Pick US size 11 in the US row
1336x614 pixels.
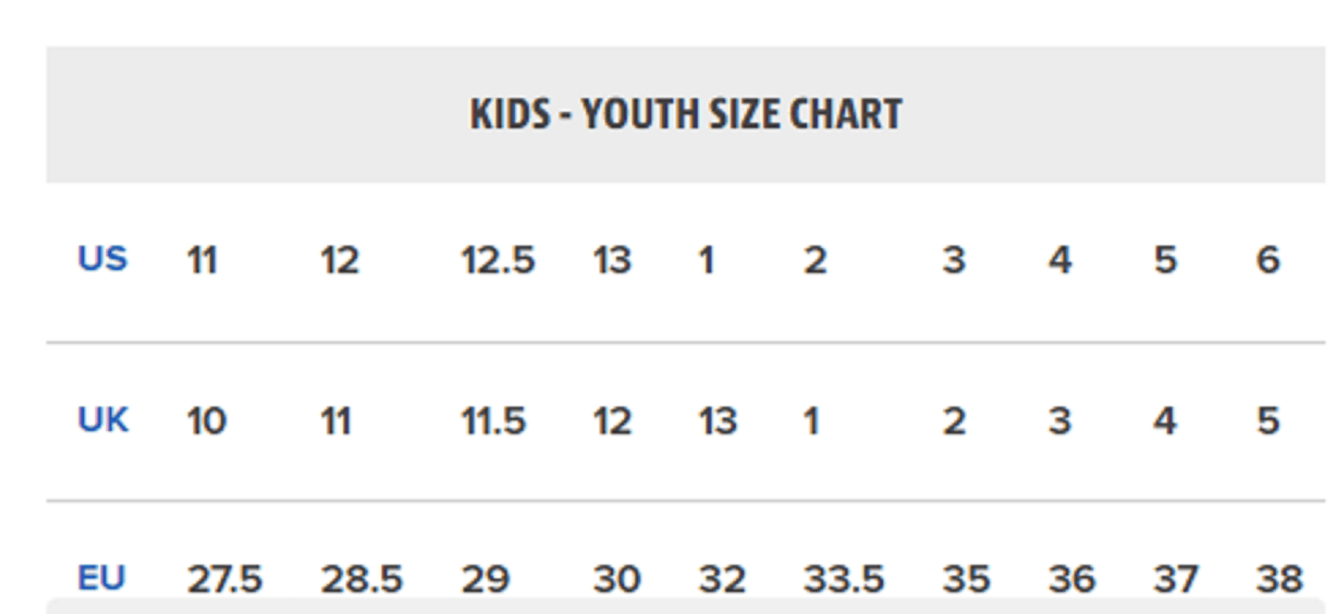(202, 261)
